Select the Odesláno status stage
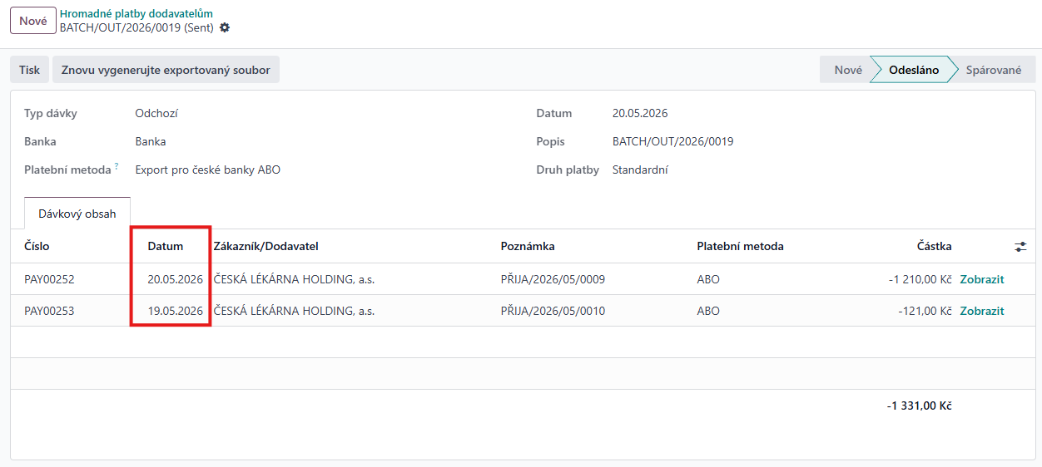The height and width of the screenshot is (467, 1042). pyautogui.click(x=913, y=70)
